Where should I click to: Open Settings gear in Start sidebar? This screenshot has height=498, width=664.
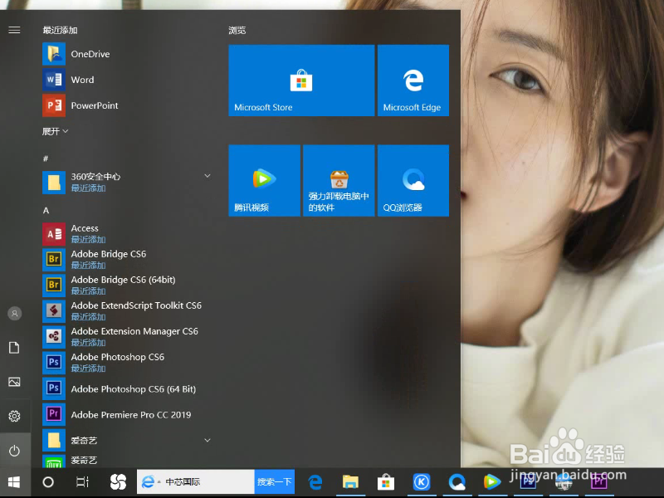(14, 417)
